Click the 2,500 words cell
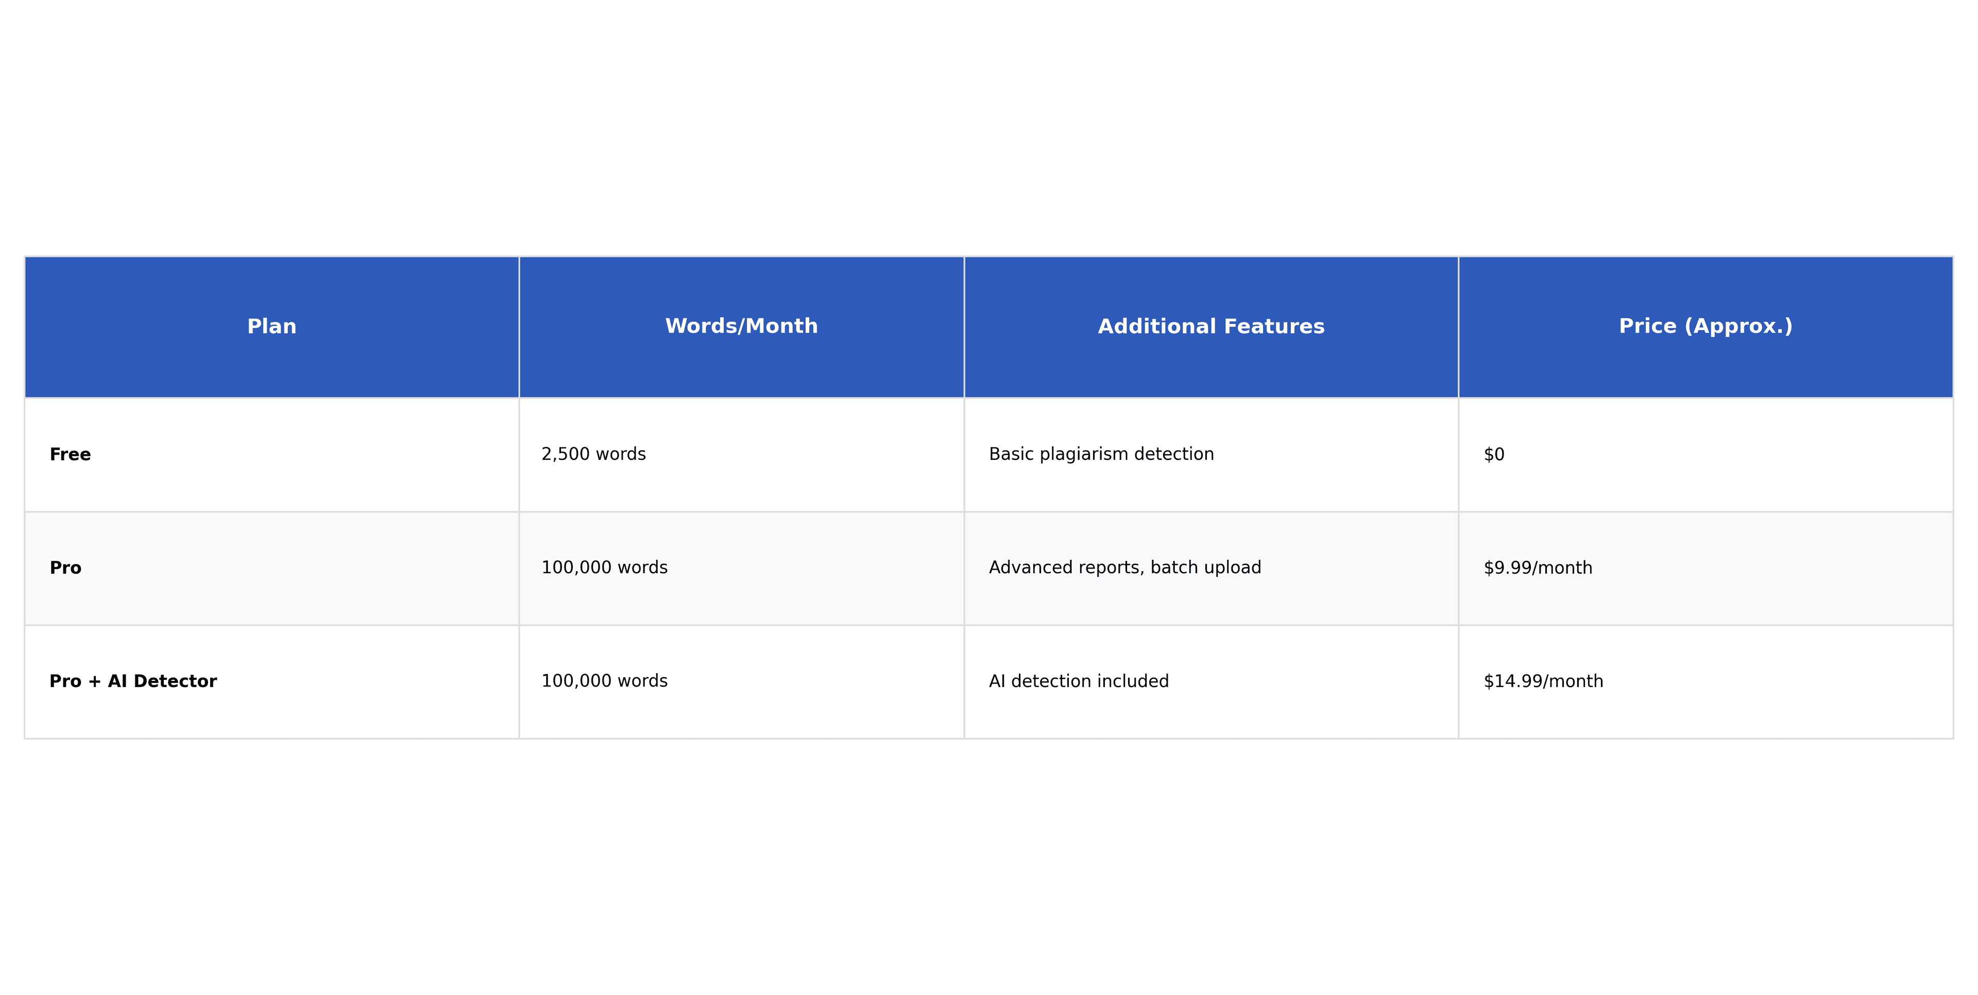The height and width of the screenshot is (995, 1978). (x=593, y=455)
